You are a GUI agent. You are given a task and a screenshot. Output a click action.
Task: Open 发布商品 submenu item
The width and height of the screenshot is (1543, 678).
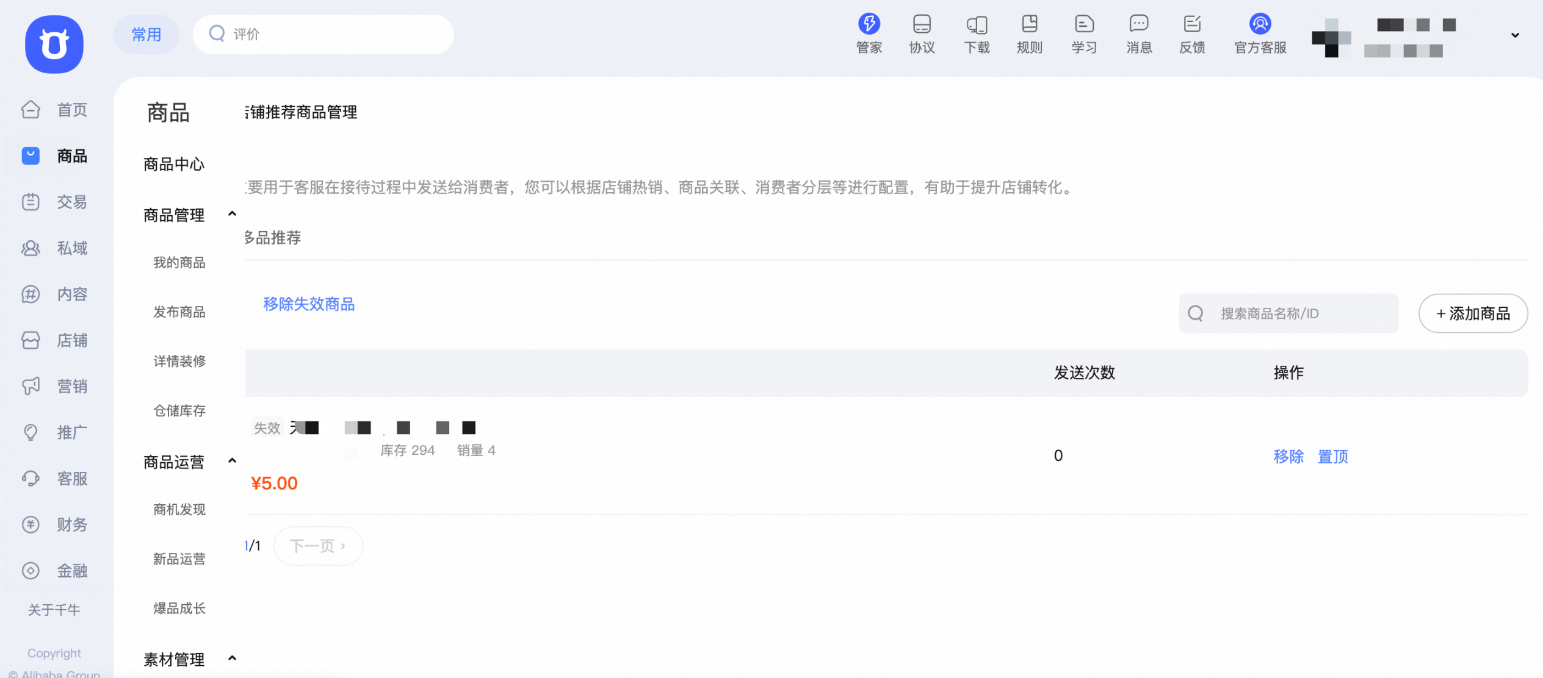point(179,312)
